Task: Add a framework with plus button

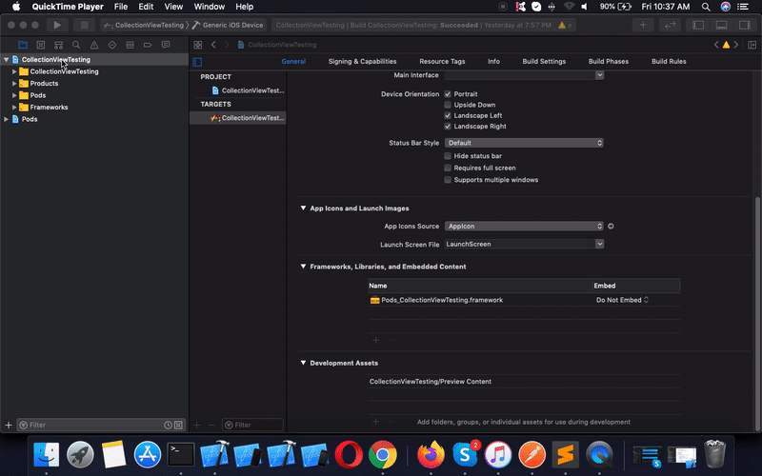Action: coord(375,340)
